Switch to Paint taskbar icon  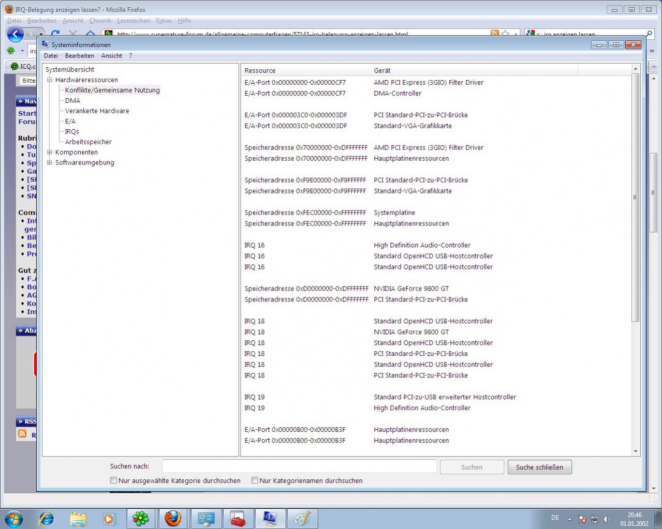302,519
